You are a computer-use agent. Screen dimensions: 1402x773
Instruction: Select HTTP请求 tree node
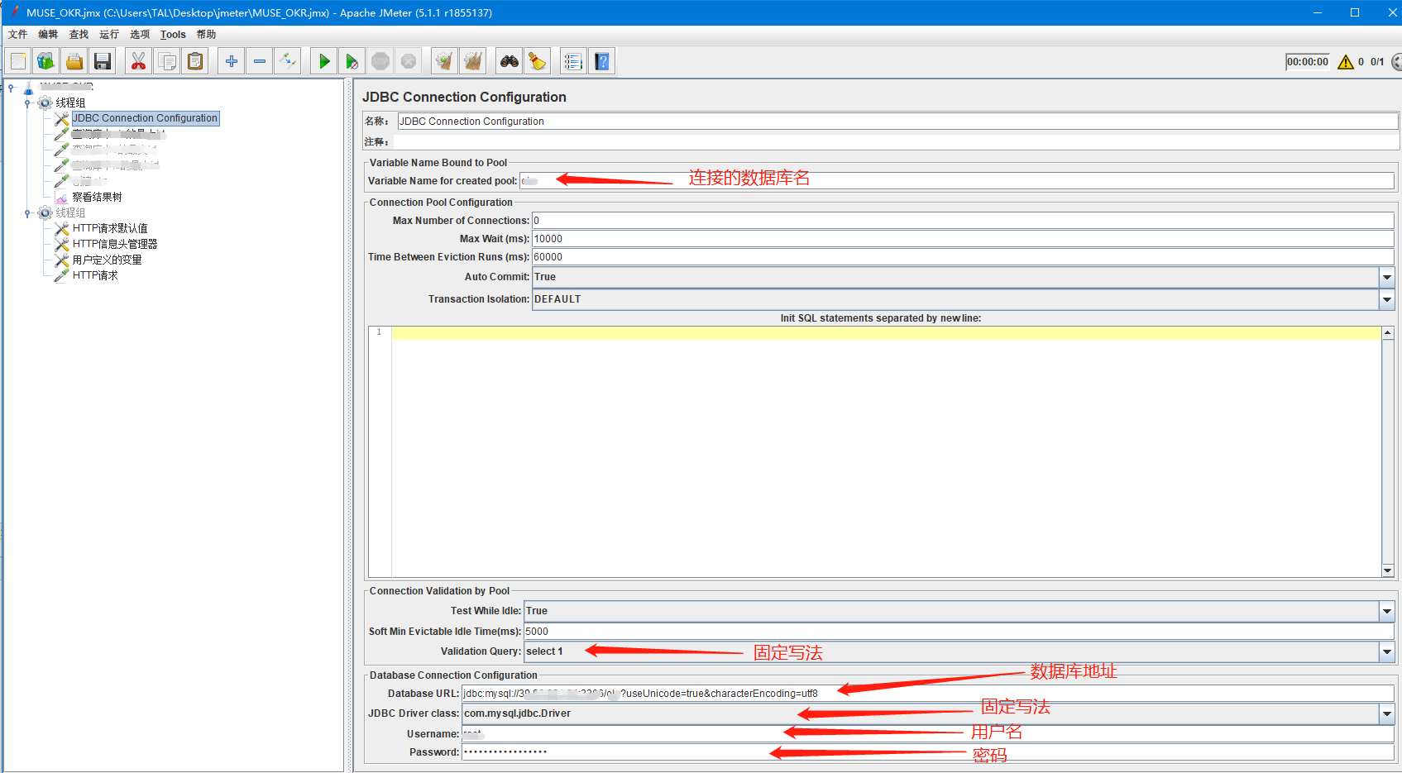pyautogui.click(x=95, y=276)
